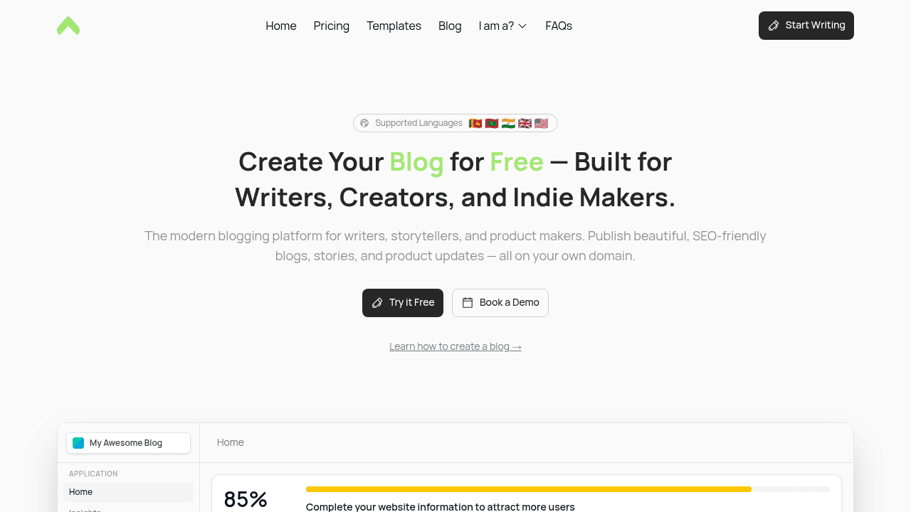Click the Sri Lanka flag icon
911x512 pixels.
pyautogui.click(x=475, y=123)
